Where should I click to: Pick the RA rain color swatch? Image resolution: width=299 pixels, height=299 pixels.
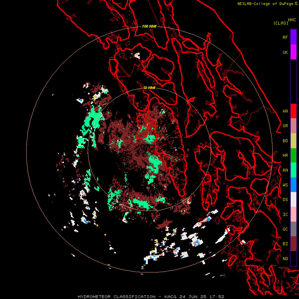tap(293, 170)
